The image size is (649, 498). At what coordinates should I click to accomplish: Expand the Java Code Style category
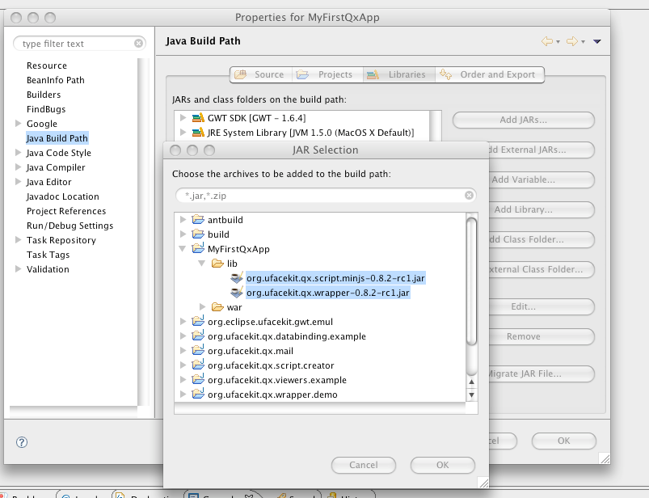pyautogui.click(x=18, y=152)
